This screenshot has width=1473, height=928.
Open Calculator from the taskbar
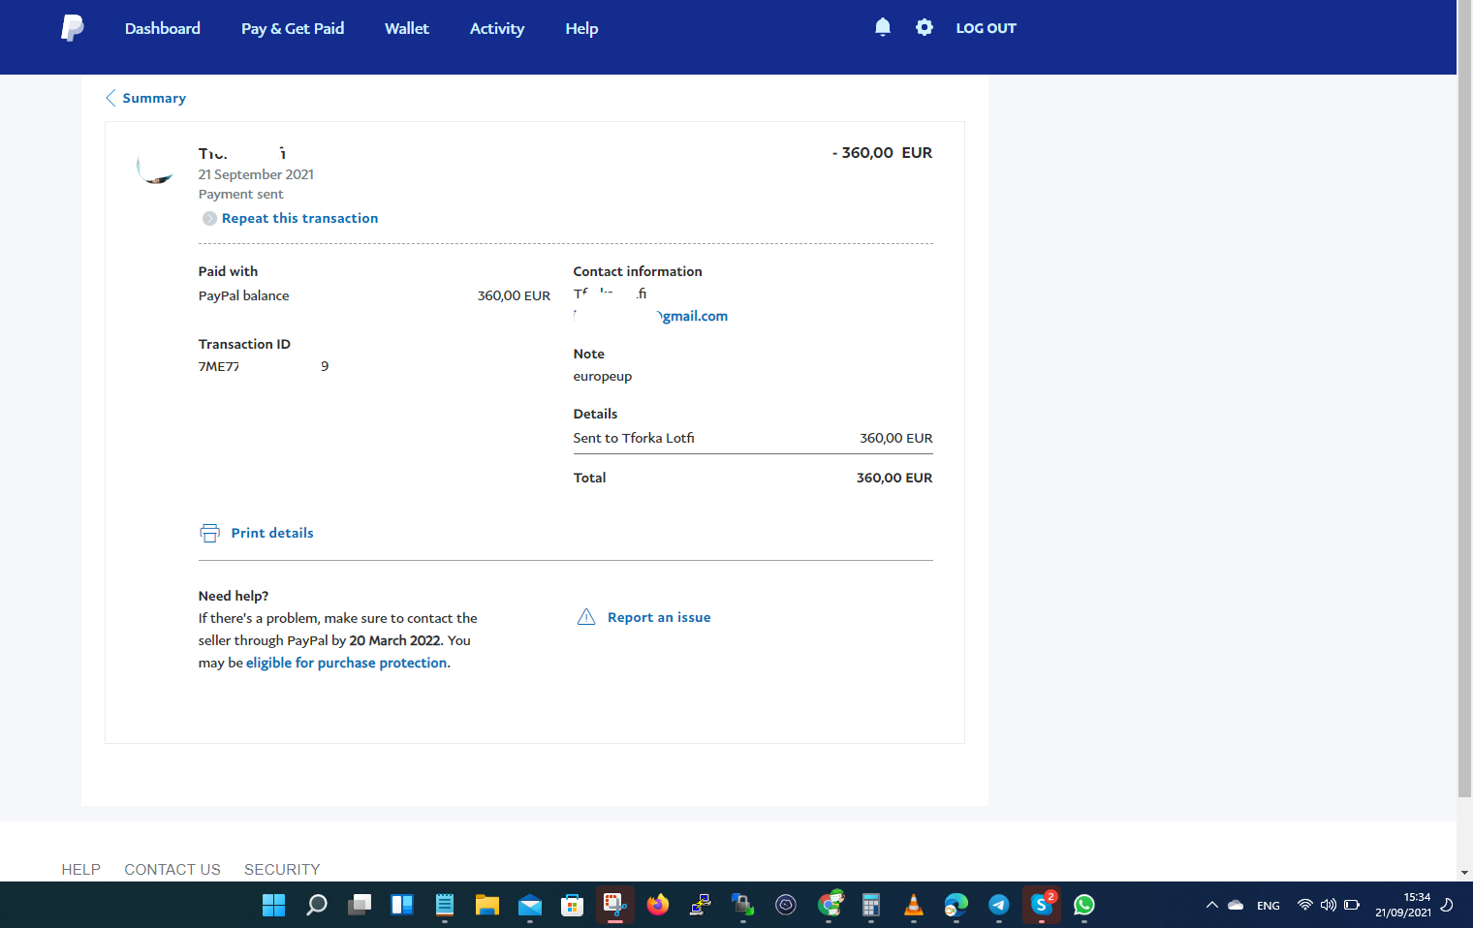(x=871, y=905)
